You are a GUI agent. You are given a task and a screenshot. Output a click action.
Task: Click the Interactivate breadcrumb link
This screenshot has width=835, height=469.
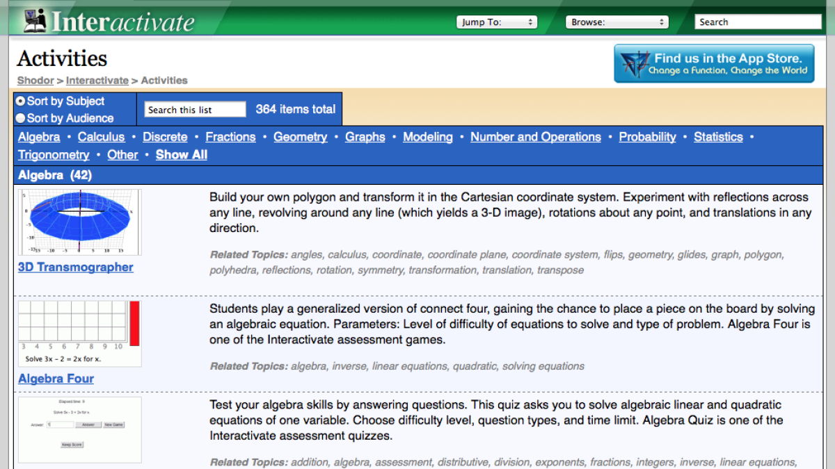97,81
